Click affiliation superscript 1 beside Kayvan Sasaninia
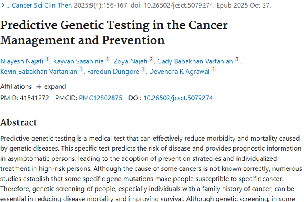 pos(108,60)
